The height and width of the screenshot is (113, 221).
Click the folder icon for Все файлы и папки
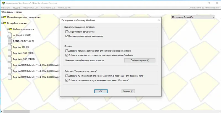5,23
